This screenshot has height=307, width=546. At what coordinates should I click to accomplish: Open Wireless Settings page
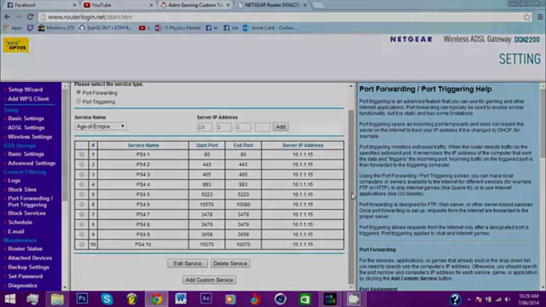(30, 137)
